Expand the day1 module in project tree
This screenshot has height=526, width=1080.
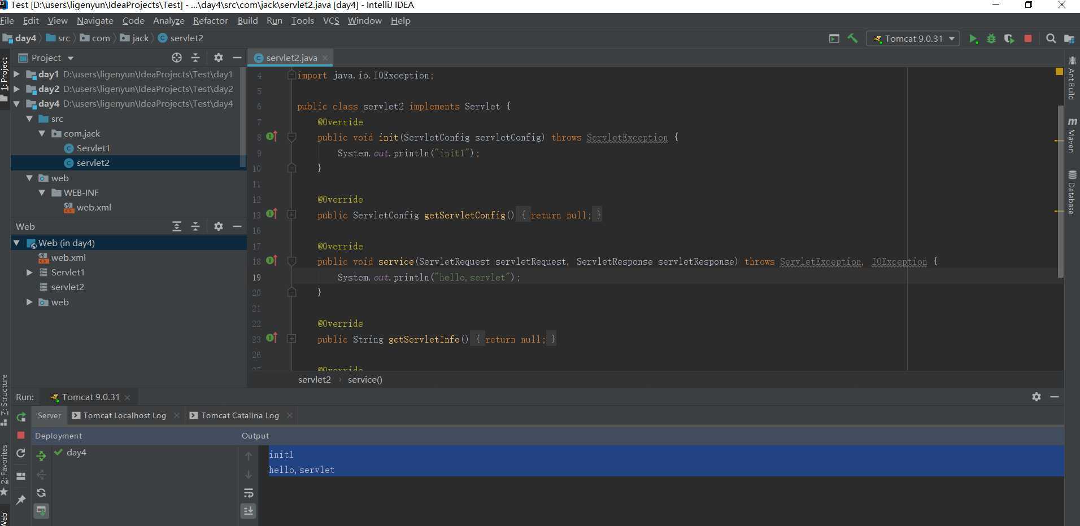[17, 74]
